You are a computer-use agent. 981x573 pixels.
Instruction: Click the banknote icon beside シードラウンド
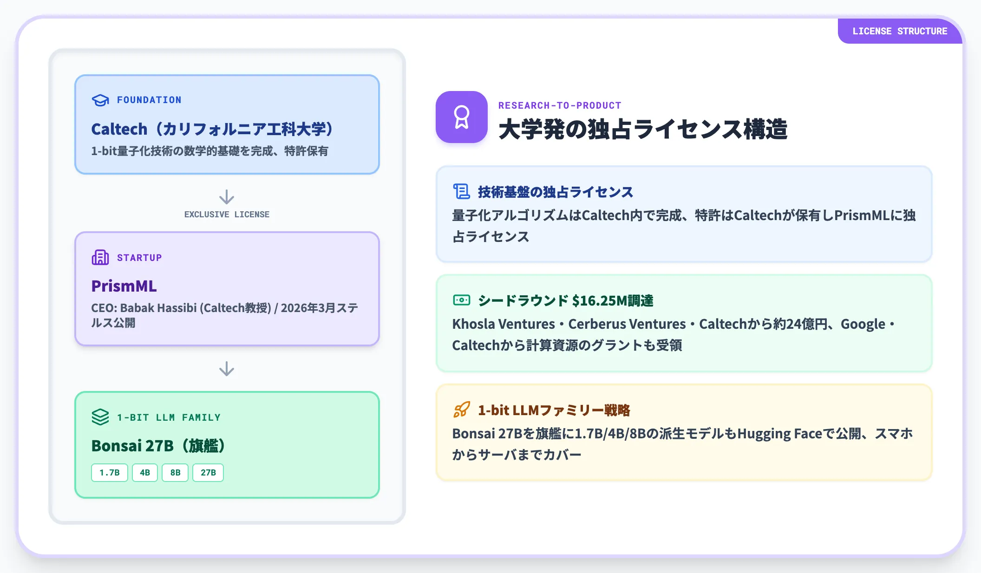tap(461, 300)
